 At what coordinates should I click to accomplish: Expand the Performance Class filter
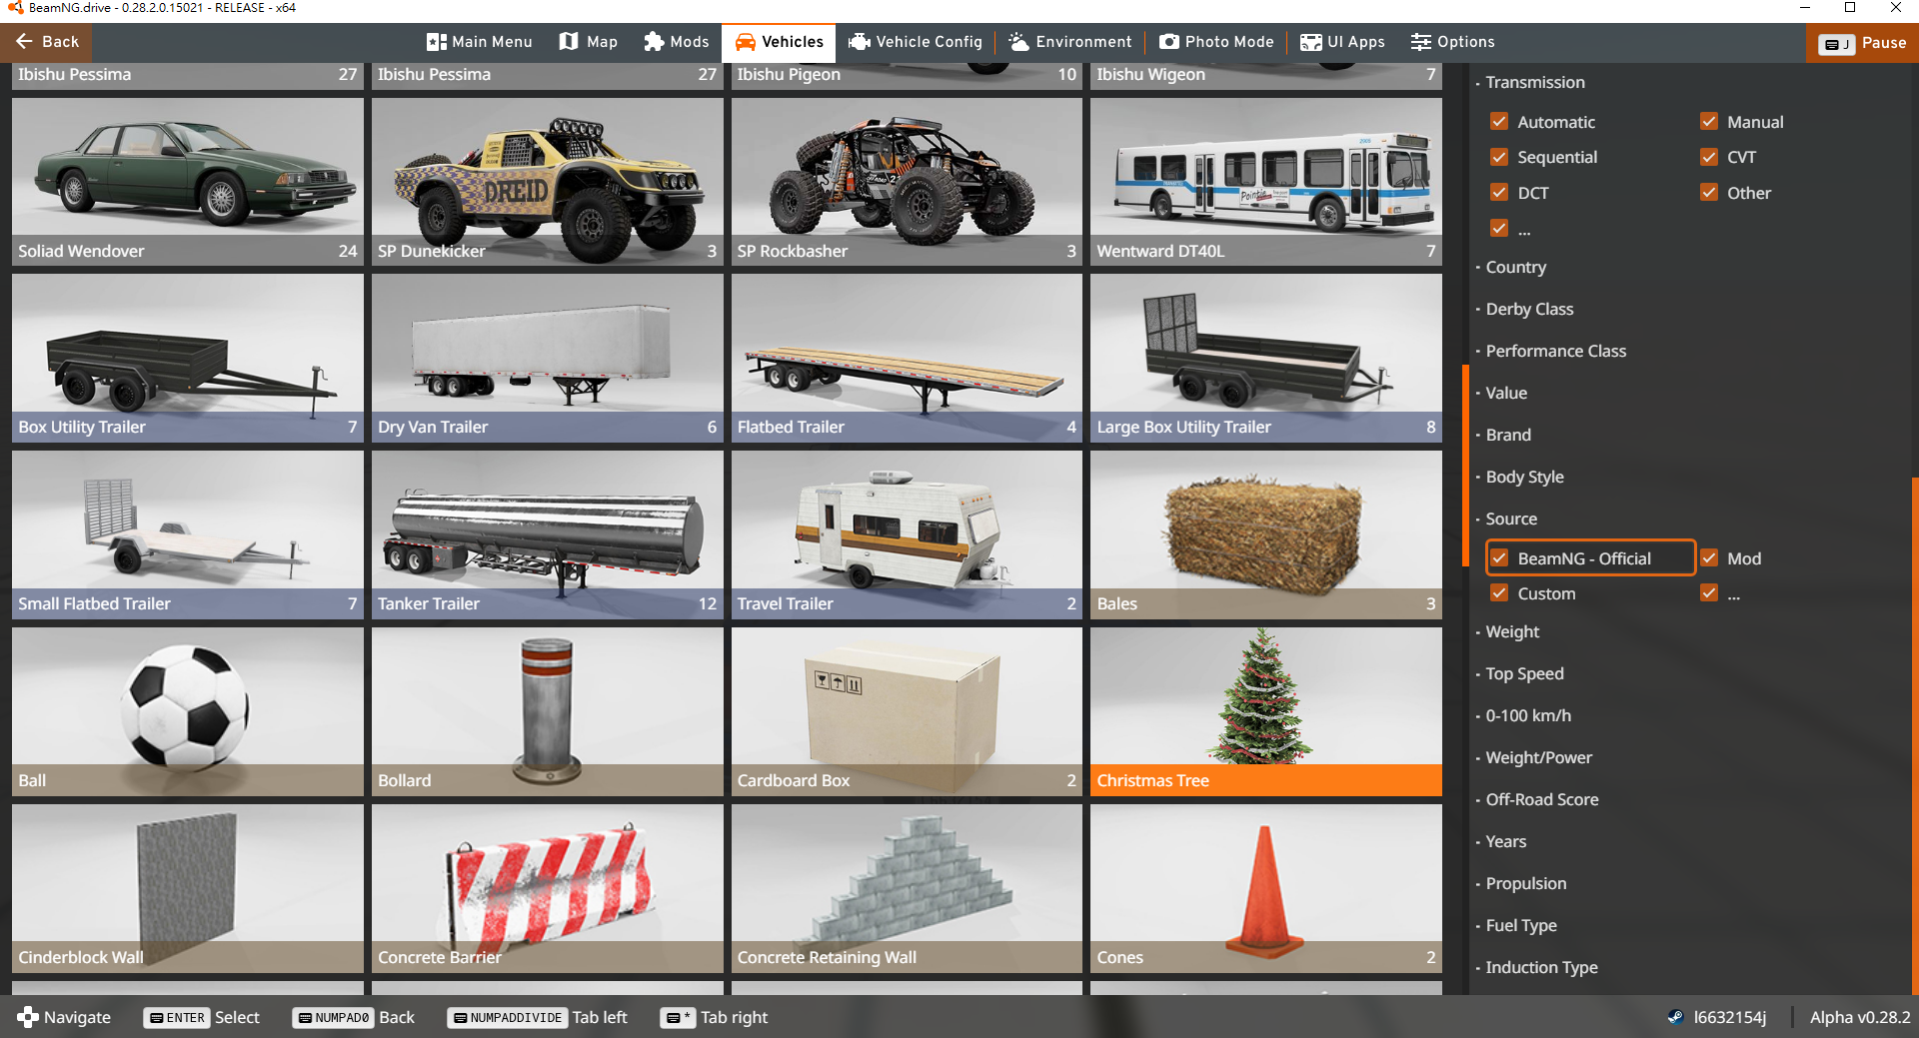[1555, 351]
